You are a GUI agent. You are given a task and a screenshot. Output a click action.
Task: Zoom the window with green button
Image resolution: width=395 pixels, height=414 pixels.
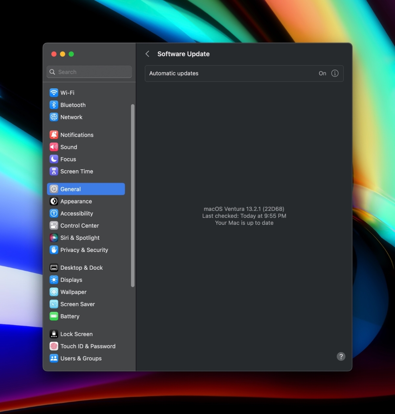tap(71, 54)
